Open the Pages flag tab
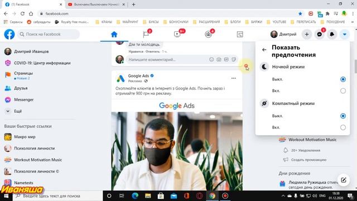357x201 pixels. pyautogui.click(x=146, y=35)
